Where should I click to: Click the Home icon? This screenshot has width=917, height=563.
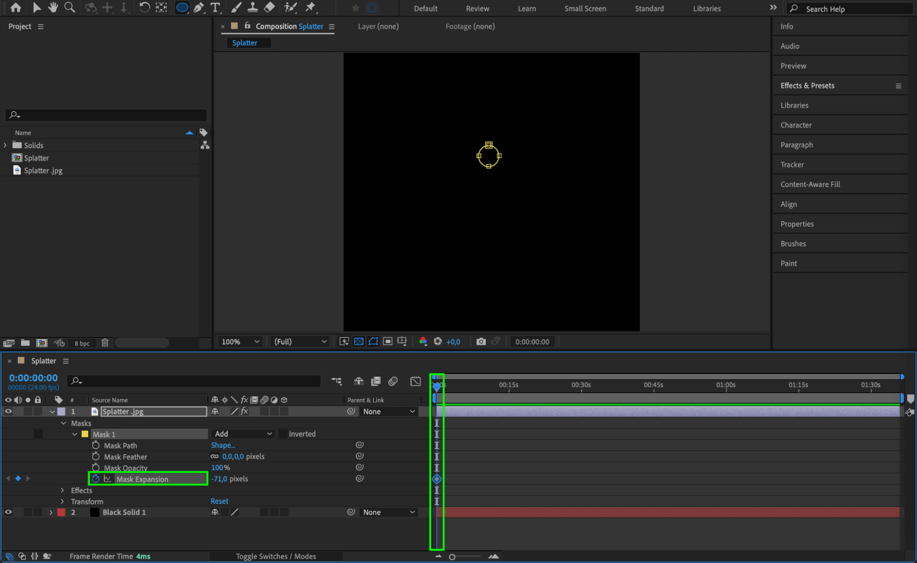(16, 7)
